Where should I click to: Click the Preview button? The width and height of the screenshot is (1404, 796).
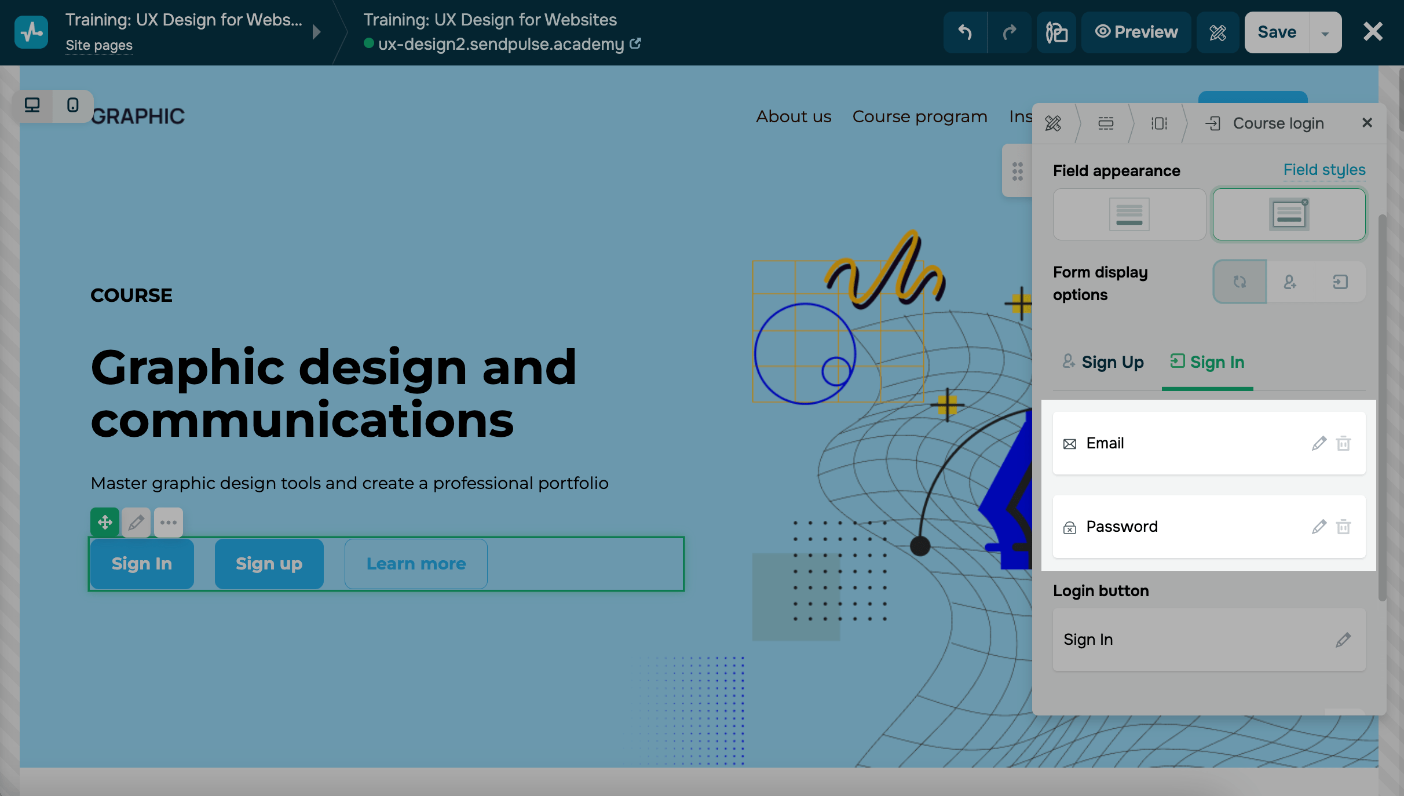pyautogui.click(x=1136, y=32)
